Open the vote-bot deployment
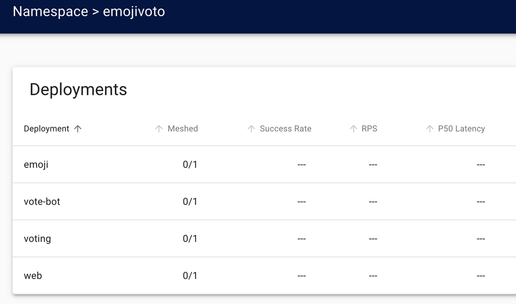 pos(42,201)
